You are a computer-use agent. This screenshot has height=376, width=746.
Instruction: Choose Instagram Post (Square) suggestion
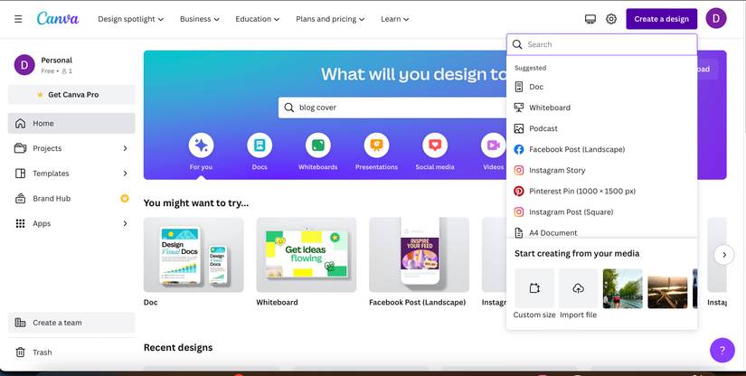click(602, 212)
